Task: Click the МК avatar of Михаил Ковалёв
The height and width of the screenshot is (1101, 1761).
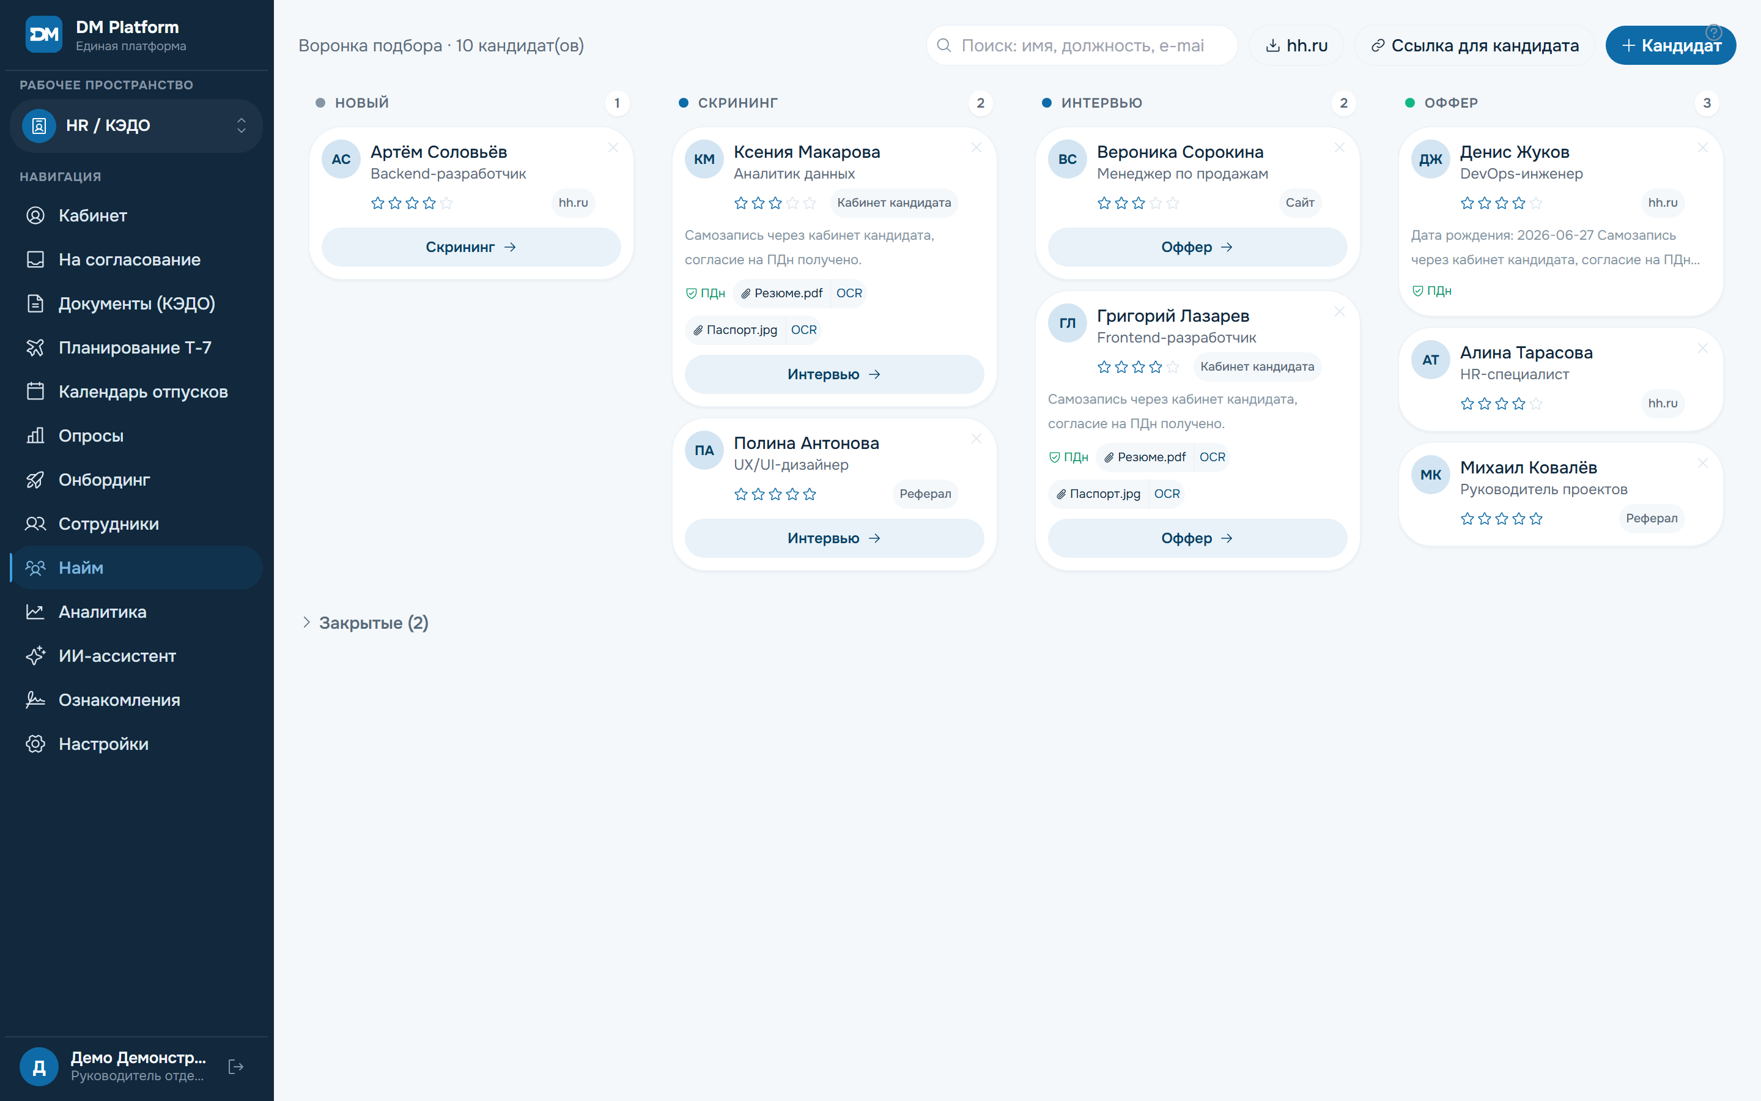Action: pyautogui.click(x=1430, y=475)
